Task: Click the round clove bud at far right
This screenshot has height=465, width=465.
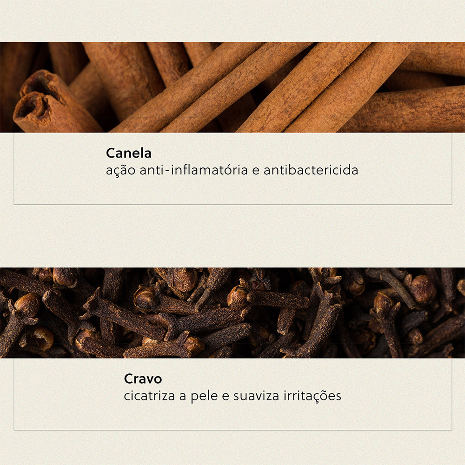Action: [423, 289]
